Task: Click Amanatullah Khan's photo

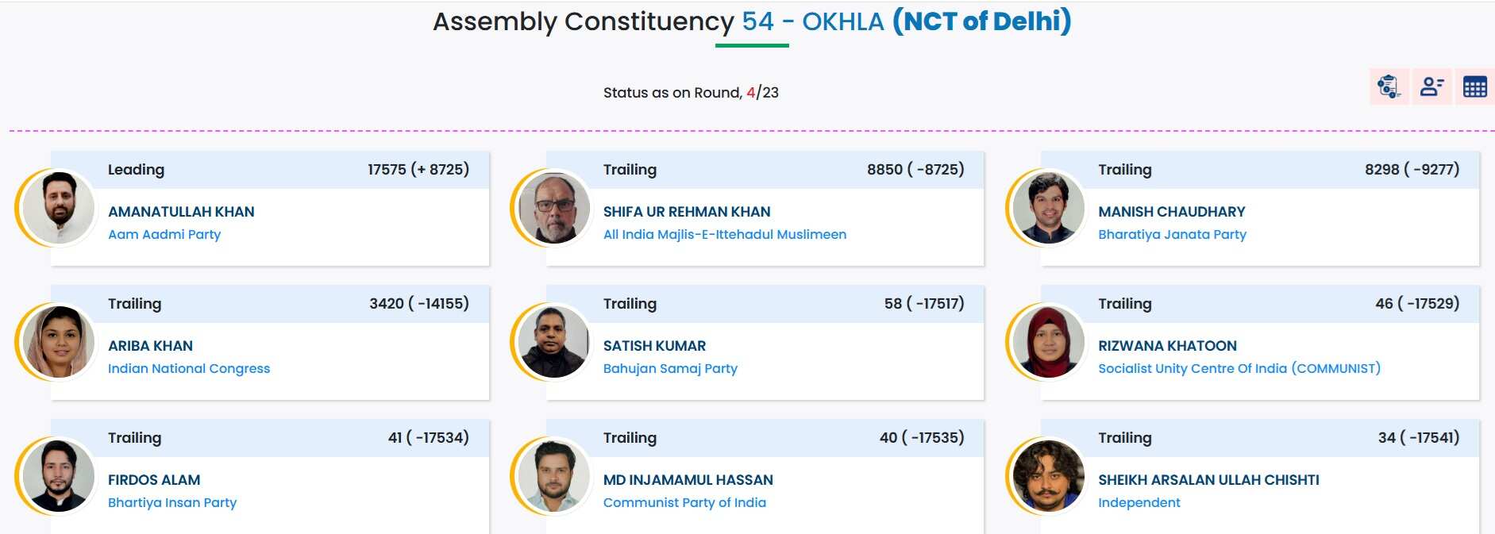Action: 59,208
